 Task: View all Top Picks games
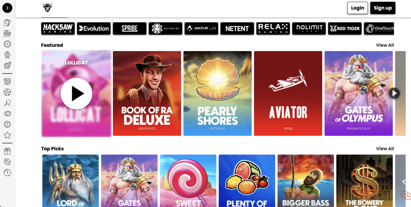(x=385, y=149)
